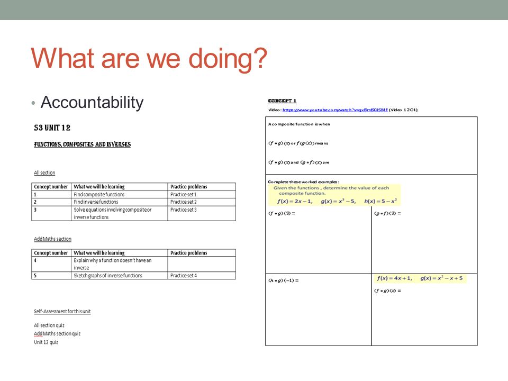Viewport: 508px width, 381px height.
Task: Click the 'Add Maths section' label
Action: [52, 239]
